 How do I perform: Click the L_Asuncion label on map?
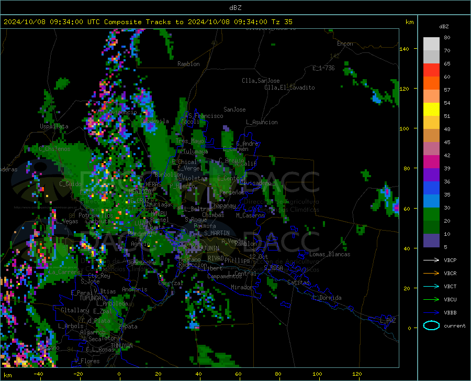[x=262, y=122]
